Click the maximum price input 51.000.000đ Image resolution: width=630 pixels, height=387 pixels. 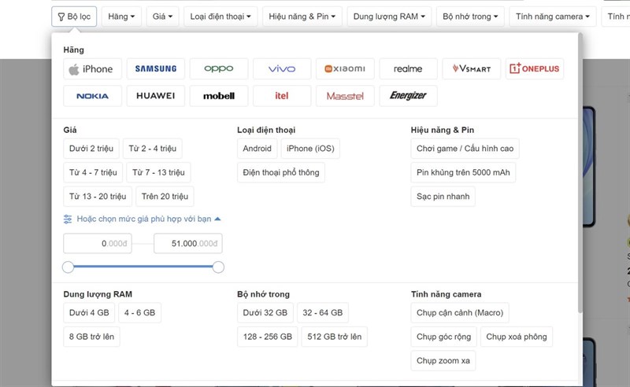(188, 243)
